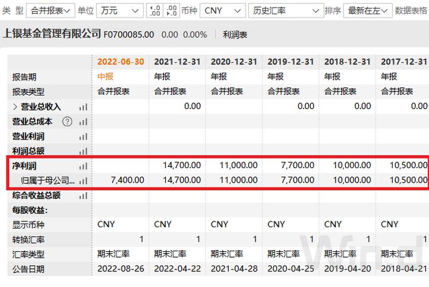Click the 公告日期 row label
The height and width of the screenshot is (287, 429).
28,269
